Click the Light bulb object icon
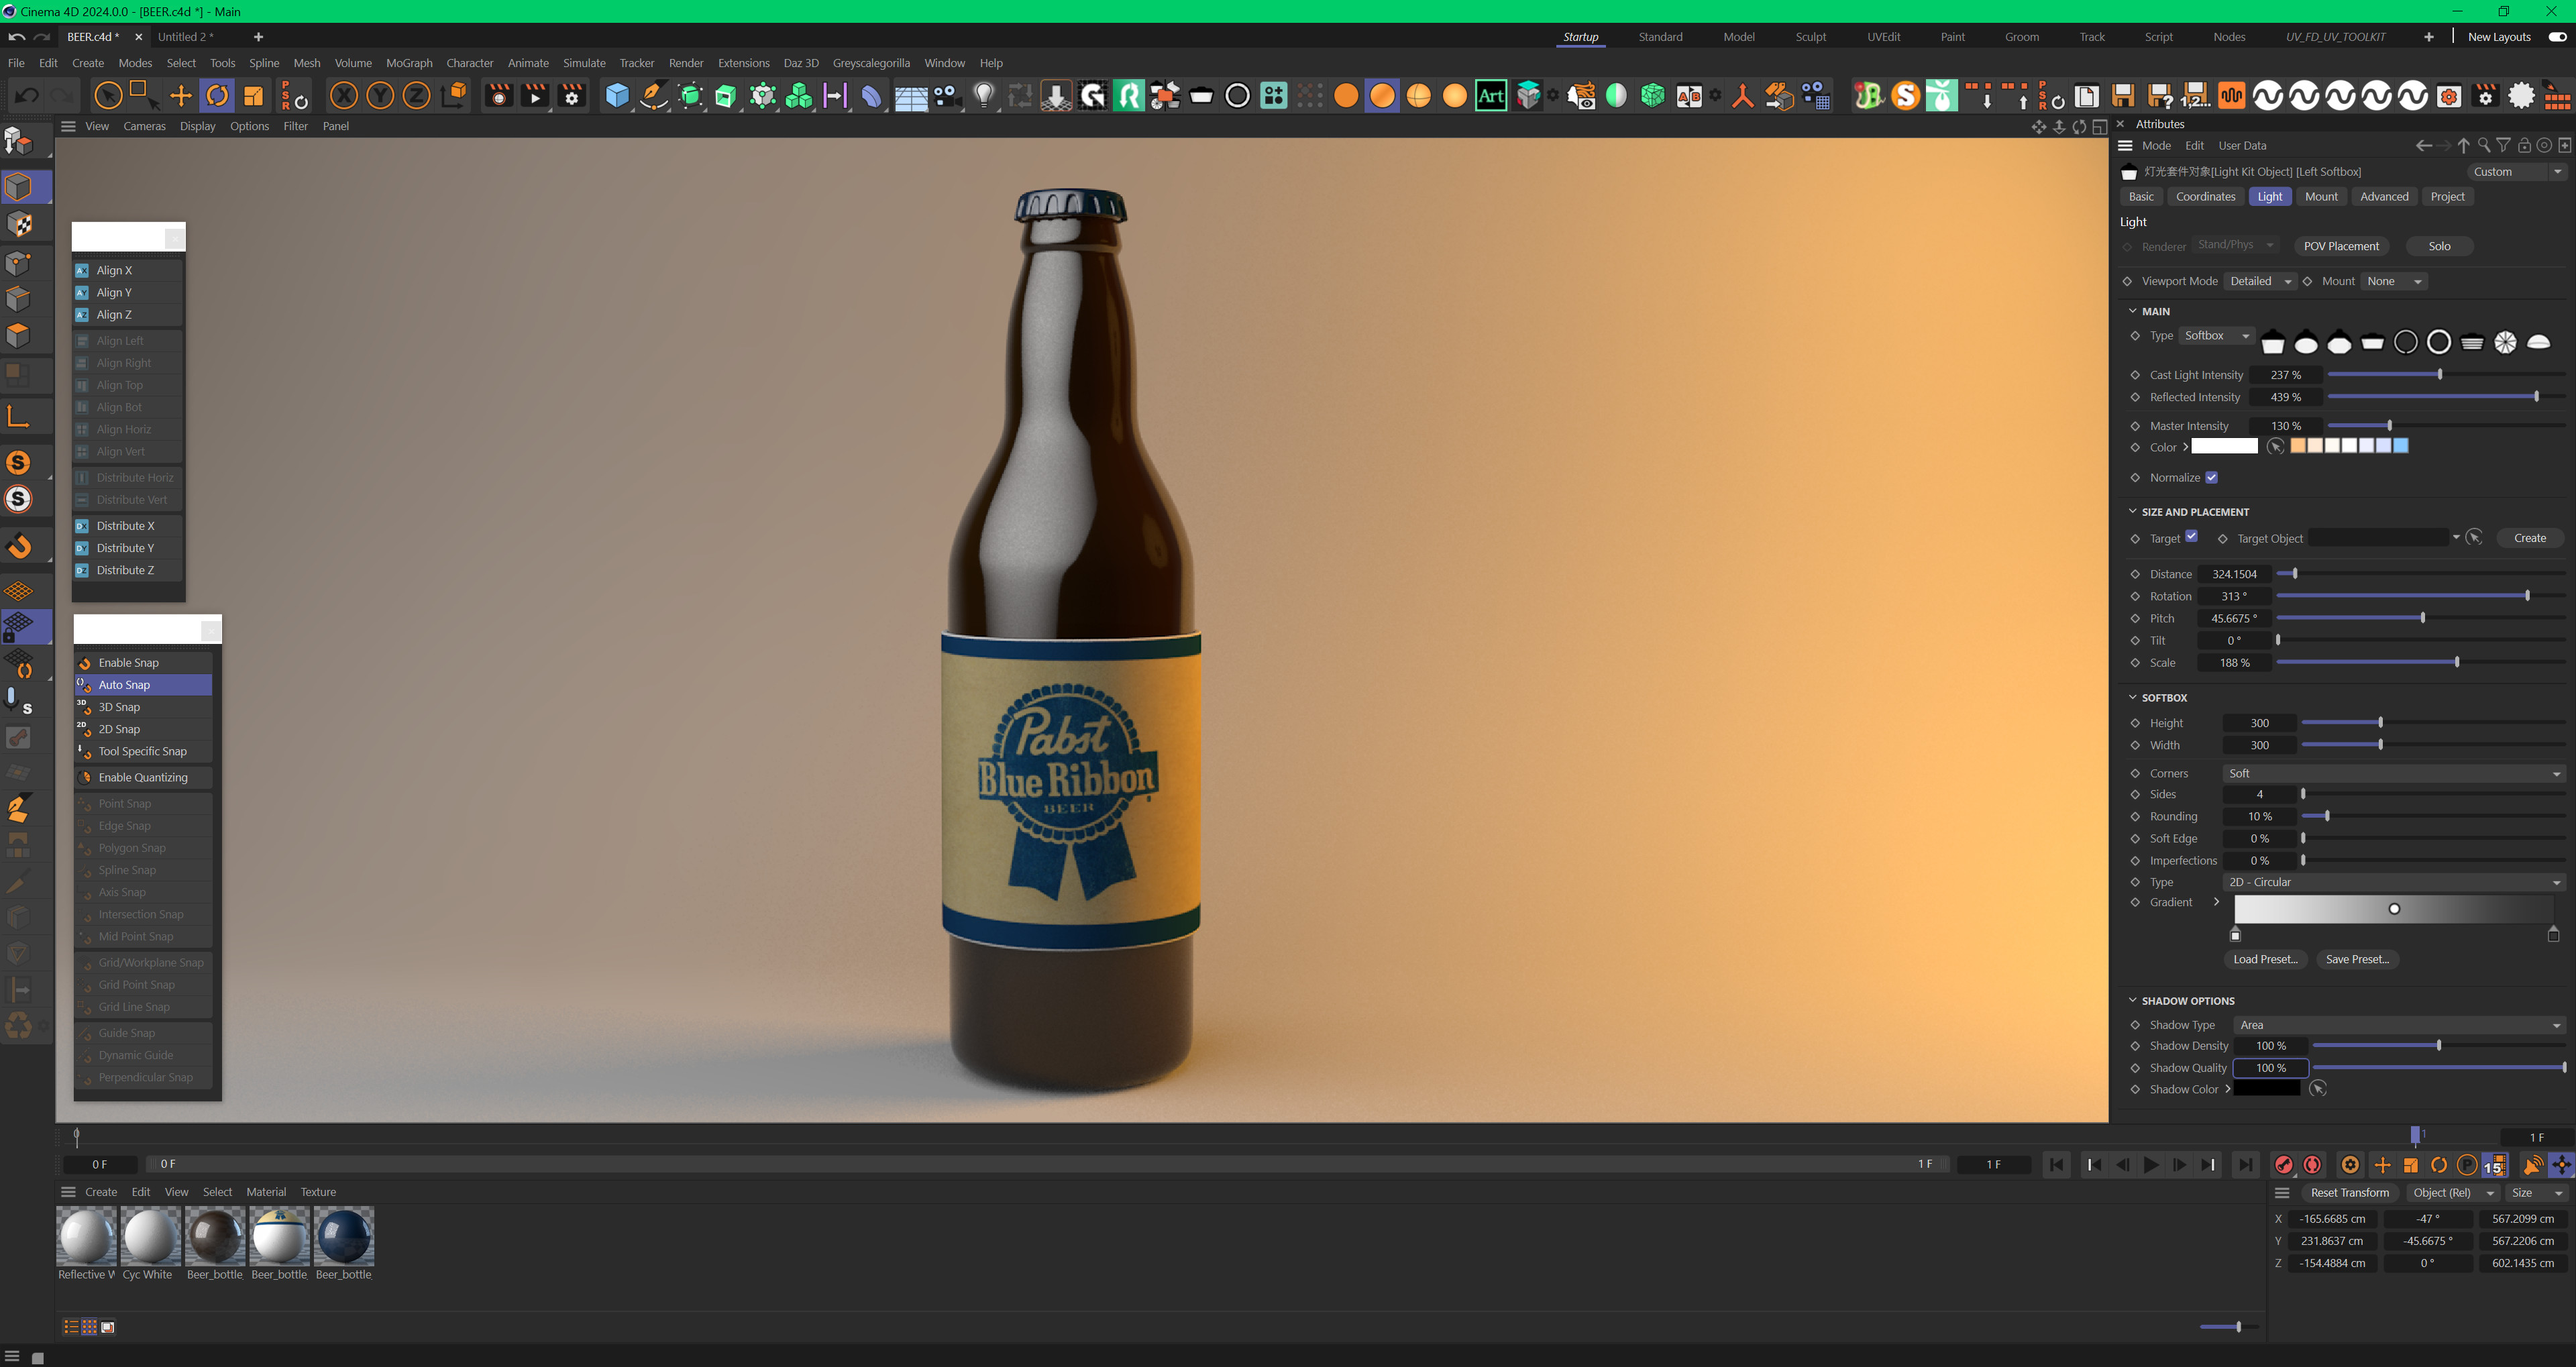The image size is (2576, 1367). coord(984,96)
